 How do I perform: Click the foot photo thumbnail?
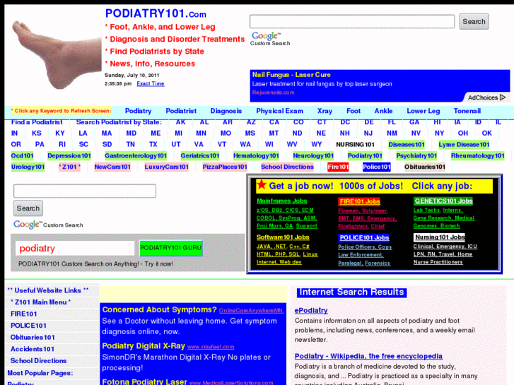tap(57, 54)
